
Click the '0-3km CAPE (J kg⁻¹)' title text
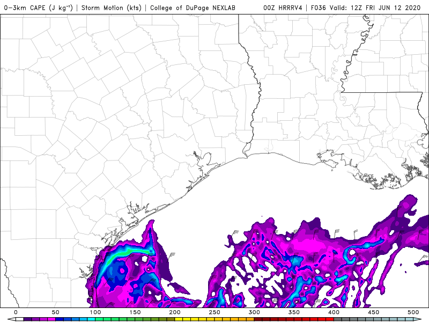click(39, 8)
